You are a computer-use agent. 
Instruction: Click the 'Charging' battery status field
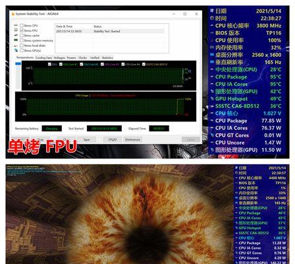click(x=52, y=129)
